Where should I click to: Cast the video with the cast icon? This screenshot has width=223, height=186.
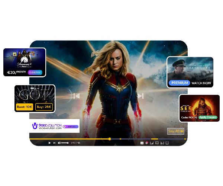pyautogui.click(x=162, y=143)
